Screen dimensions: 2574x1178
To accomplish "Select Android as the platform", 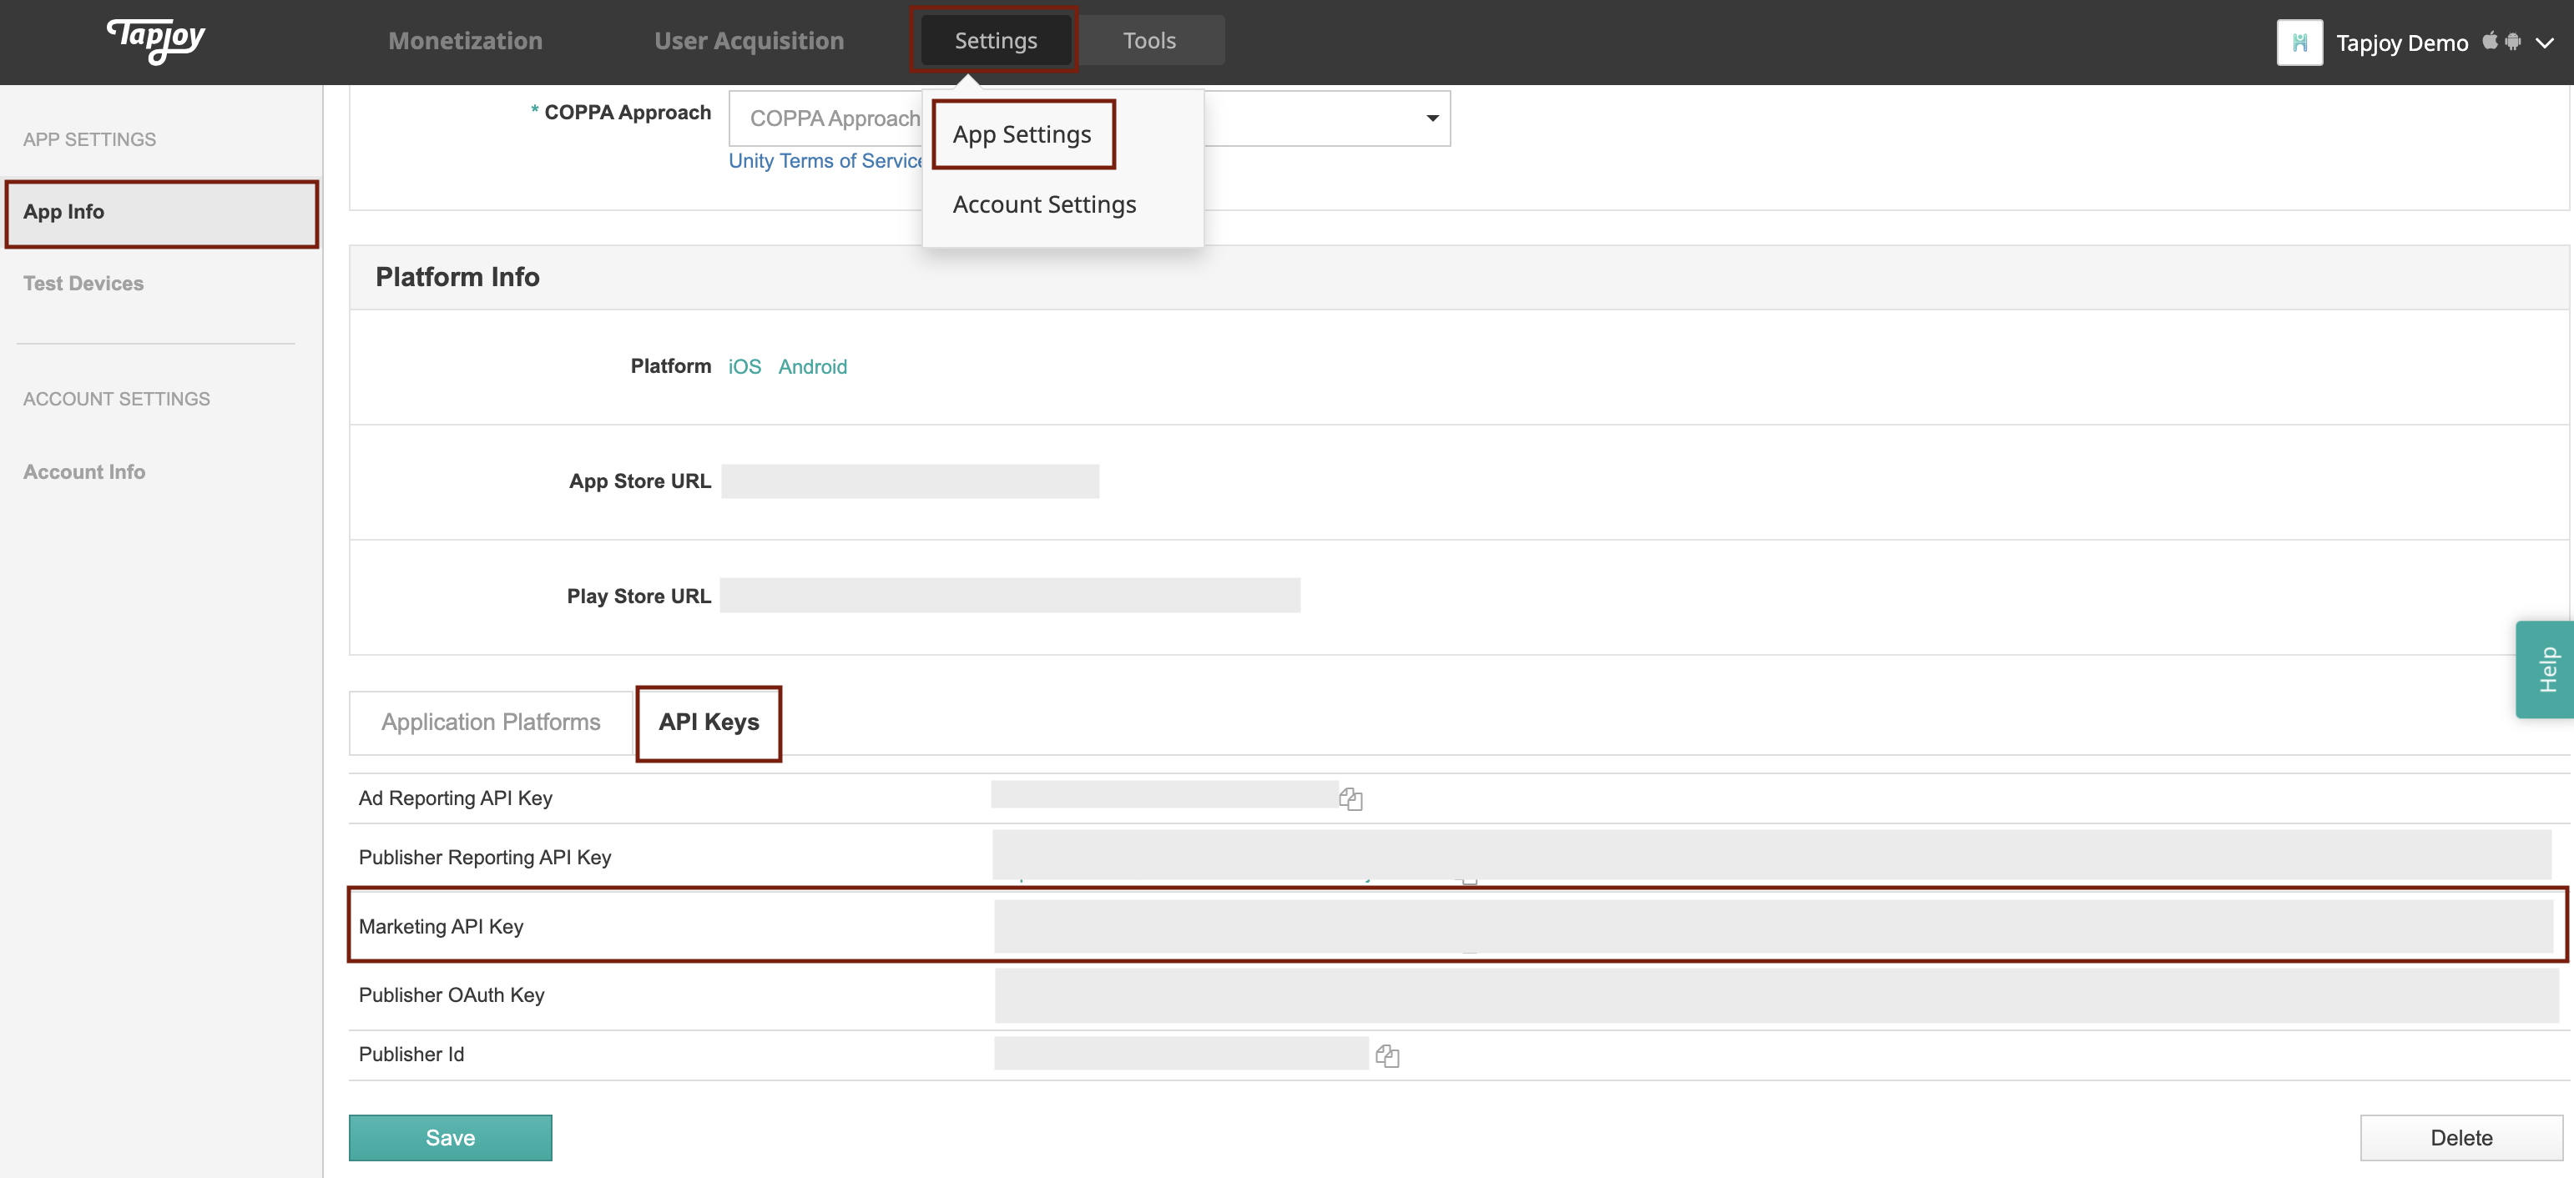I will (812, 367).
